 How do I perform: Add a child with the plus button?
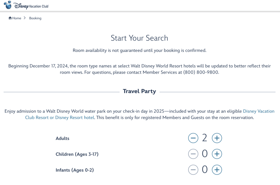pos(217,154)
